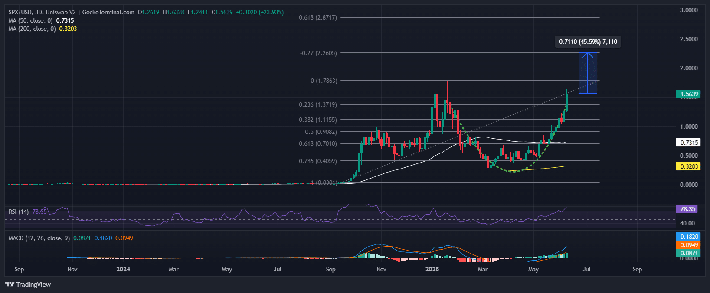The height and width of the screenshot is (293, 710).
Task: Click the RSI (14) indicator legend
Action: pyautogui.click(x=19, y=212)
